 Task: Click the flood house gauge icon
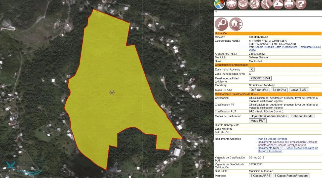(236, 24)
